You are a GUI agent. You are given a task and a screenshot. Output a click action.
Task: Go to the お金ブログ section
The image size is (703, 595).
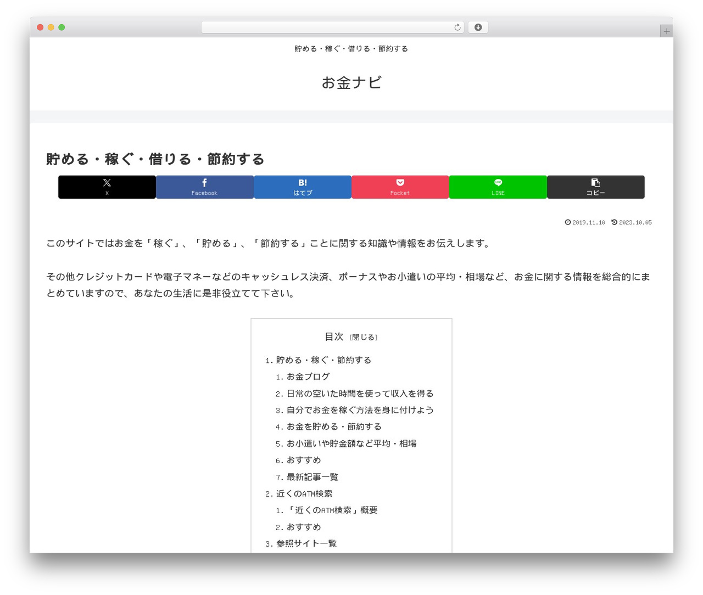click(x=308, y=377)
